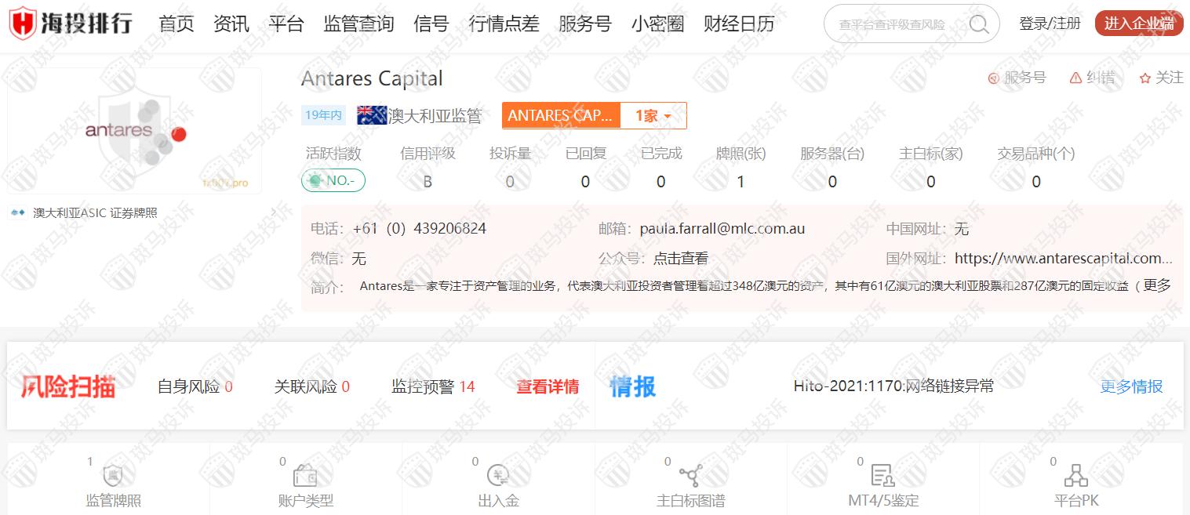Click the 海投排行 shield logo

tap(23, 24)
